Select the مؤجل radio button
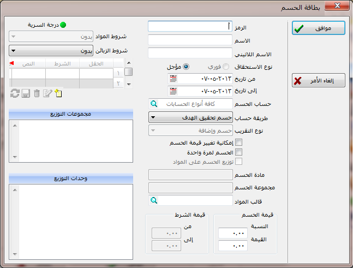The height and width of the screenshot is (268, 353). click(x=186, y=67)
